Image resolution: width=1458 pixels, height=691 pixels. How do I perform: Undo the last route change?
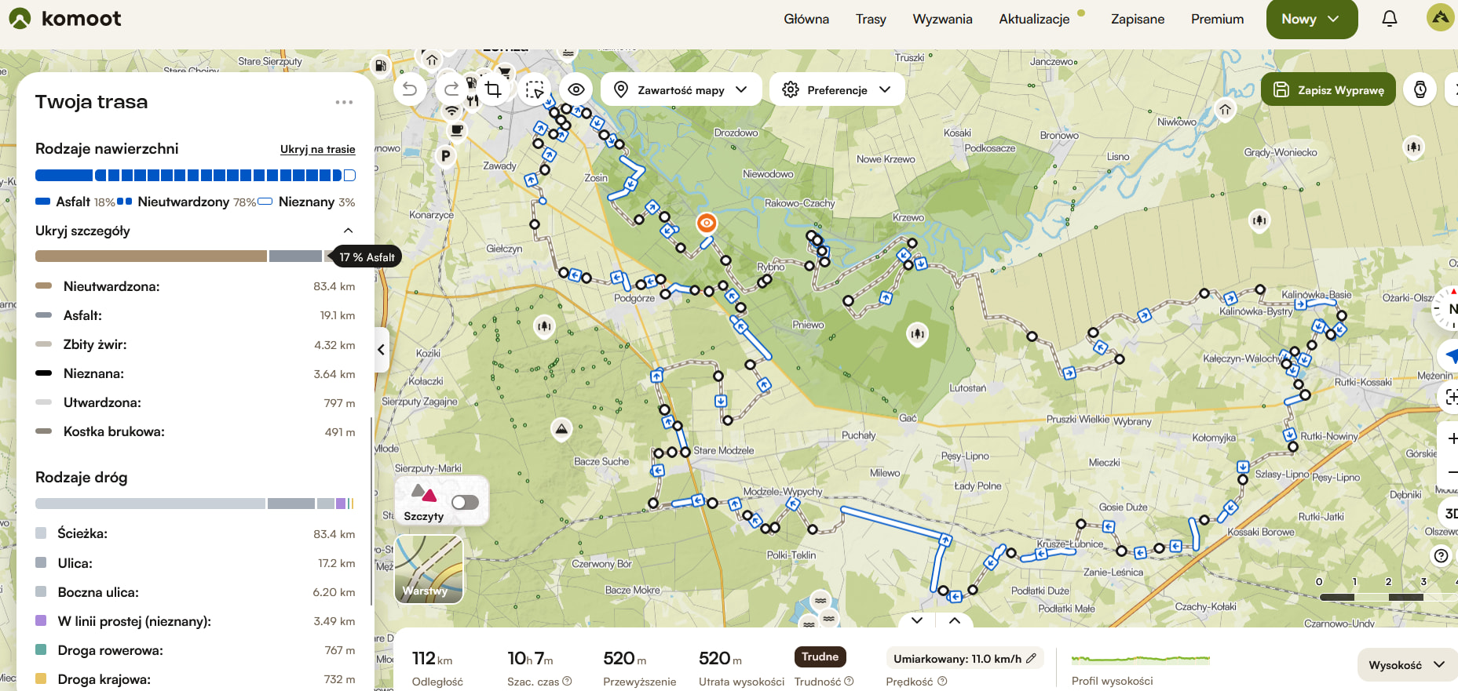click(410, 89)
